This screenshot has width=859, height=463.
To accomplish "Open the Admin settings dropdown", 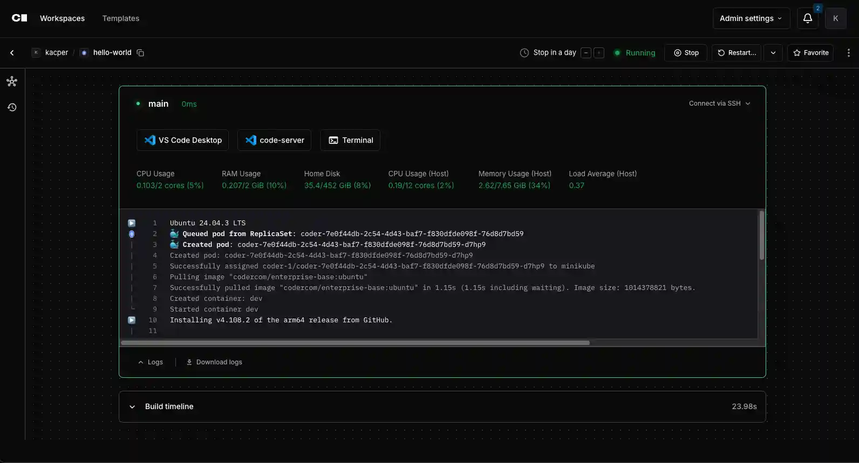I will click(751, 18).
